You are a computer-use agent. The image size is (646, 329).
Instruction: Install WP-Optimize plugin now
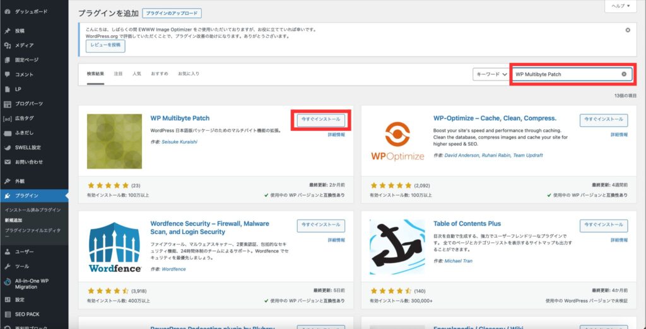(x=604, y=120)
